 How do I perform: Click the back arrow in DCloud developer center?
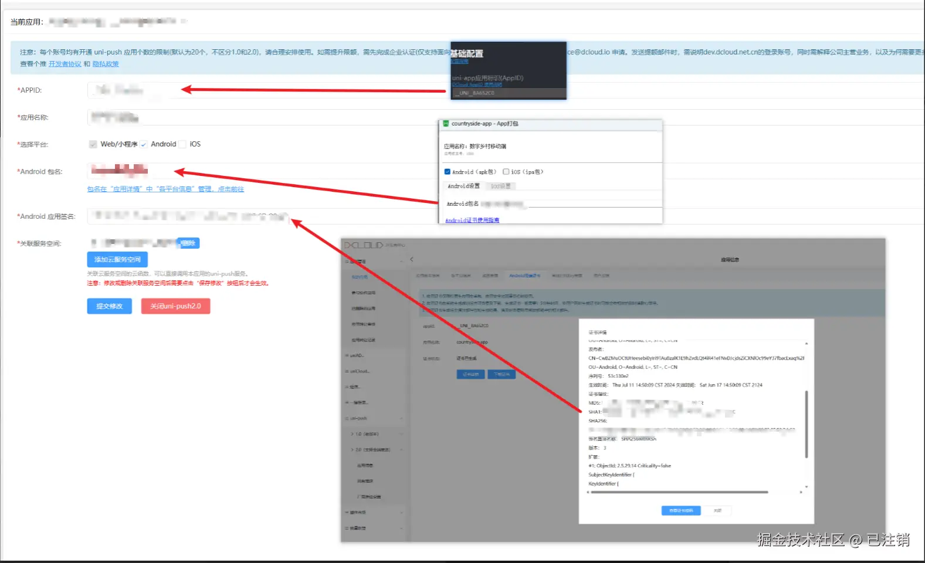click(x=412, y=259)
